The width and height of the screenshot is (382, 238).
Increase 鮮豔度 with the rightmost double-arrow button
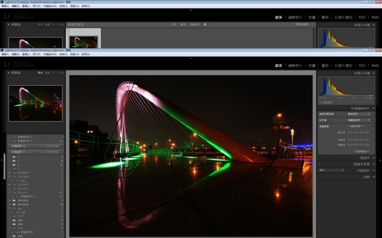tap(367, 145)
